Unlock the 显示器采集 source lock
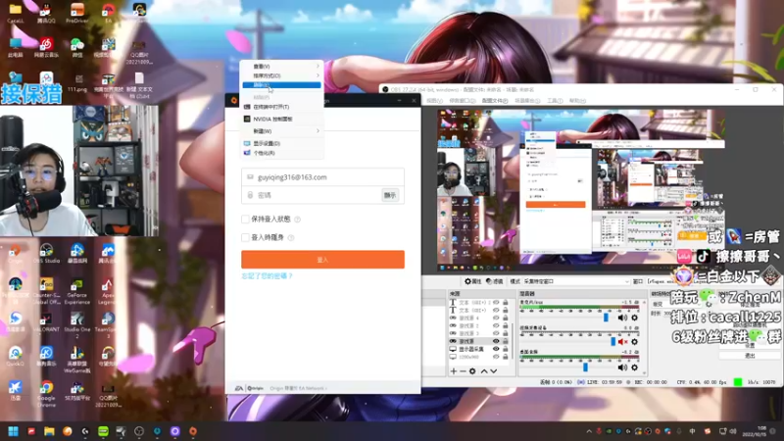The image size is (784, 441). (506, 349)
